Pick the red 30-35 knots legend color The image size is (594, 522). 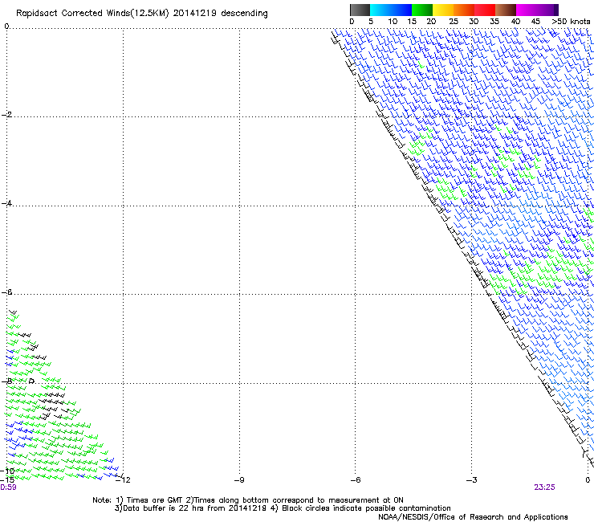pos(485,10)
